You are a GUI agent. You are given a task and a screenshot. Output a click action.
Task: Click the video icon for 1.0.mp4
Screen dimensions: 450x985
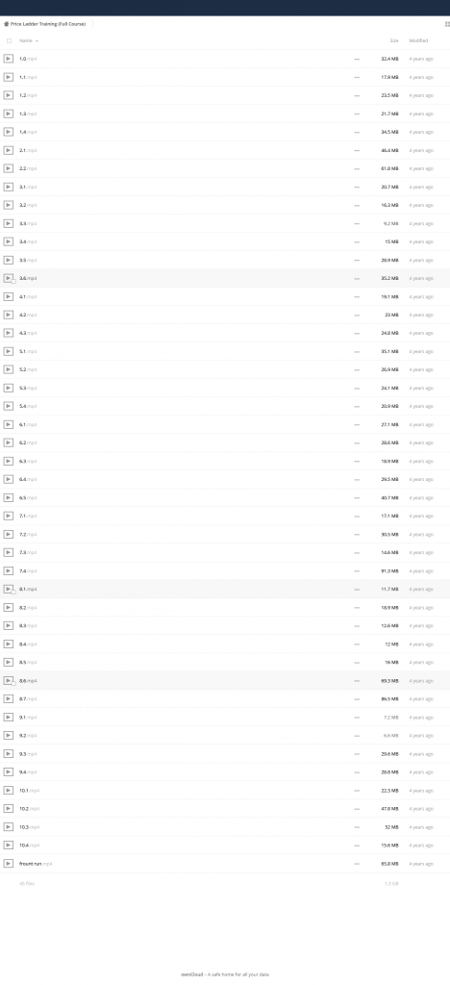[x=8, y=59]
